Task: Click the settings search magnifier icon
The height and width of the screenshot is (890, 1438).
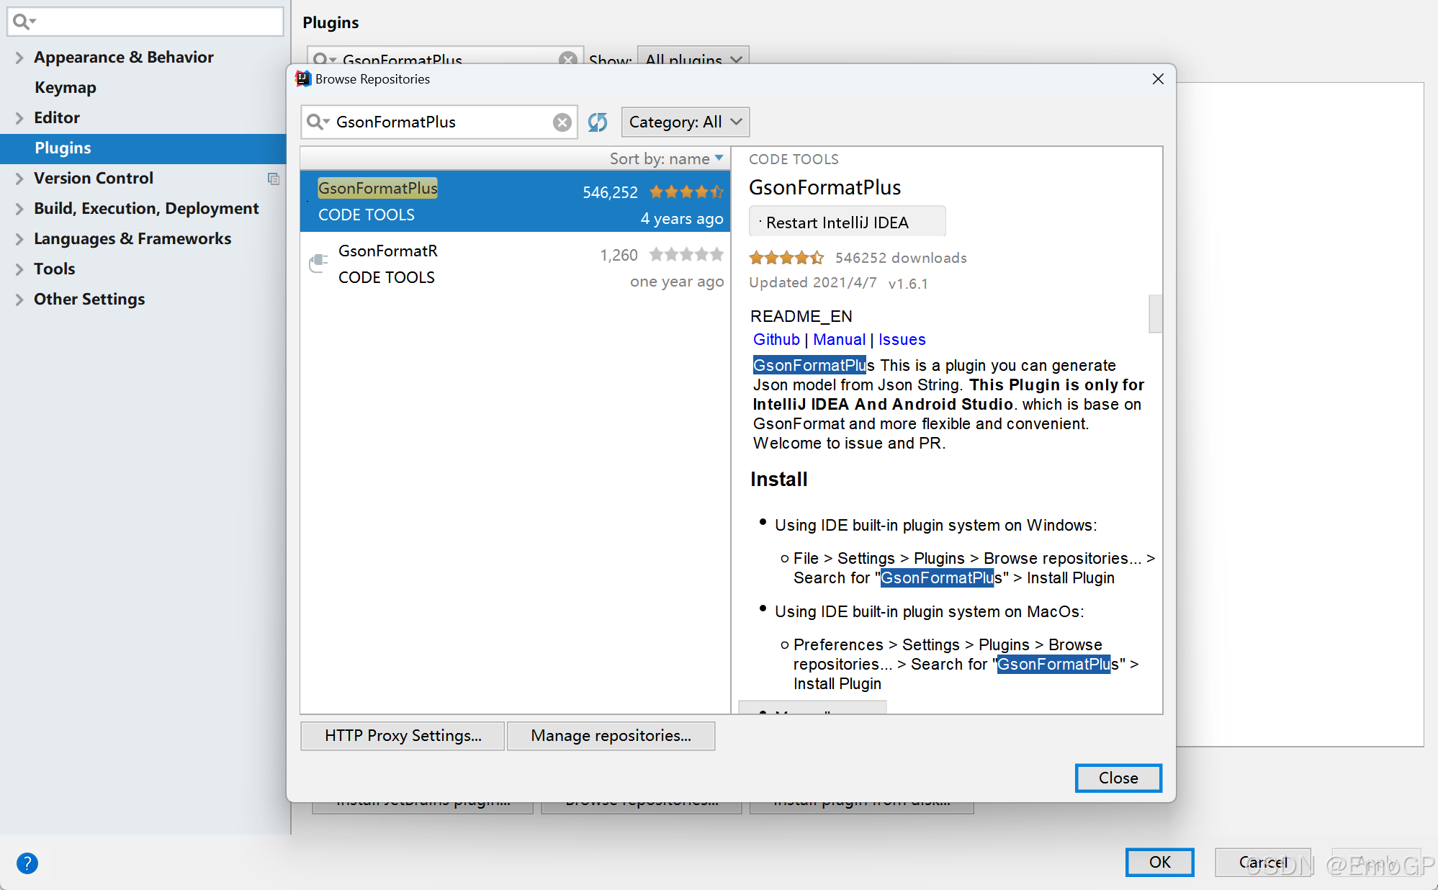Action: (23, 22)
